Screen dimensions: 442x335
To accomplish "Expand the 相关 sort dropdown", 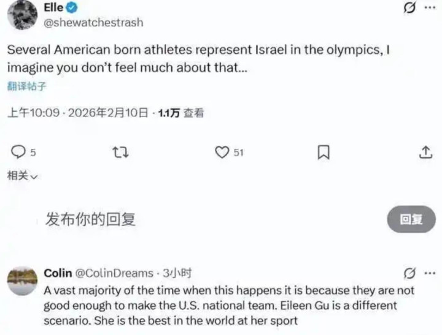I will tap(22, 175).
